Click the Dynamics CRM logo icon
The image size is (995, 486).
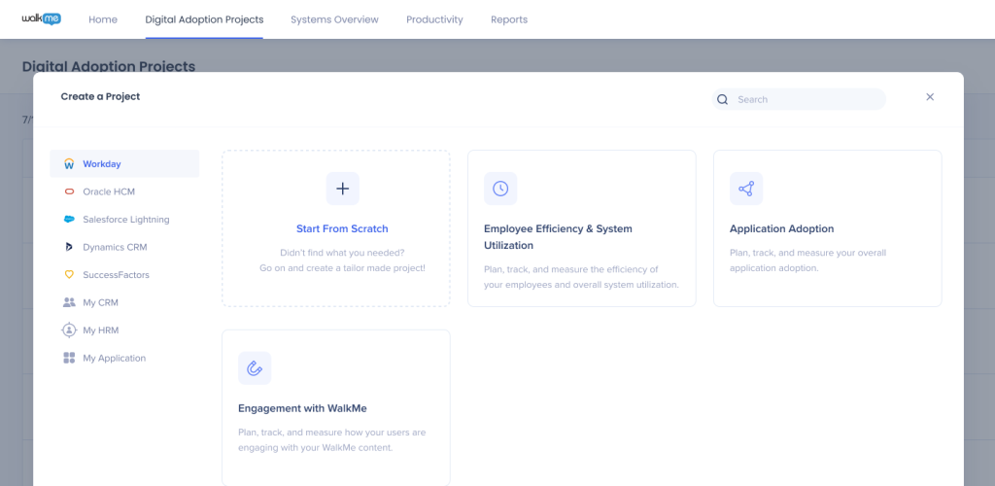[69, 248]
